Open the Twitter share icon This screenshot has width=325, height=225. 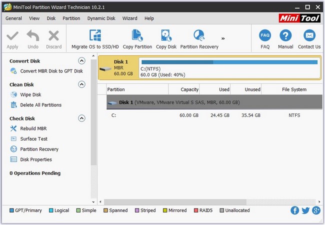(x=305, y=210)
